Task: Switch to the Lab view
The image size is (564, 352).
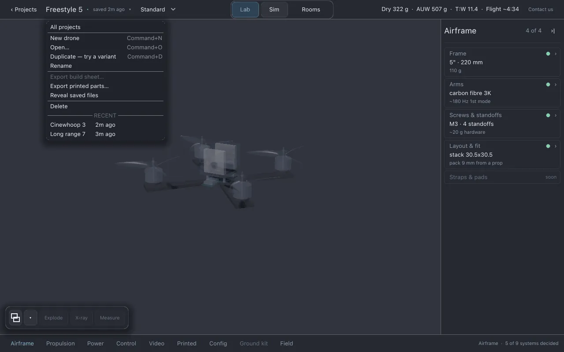Action: [x=245, y=9]
